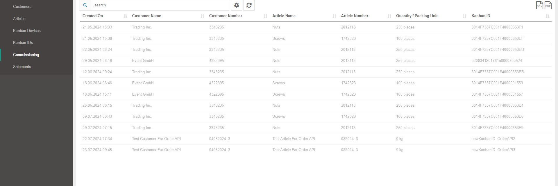This screenshot has width=558, height=186.
Task: Click Kanban ID newKanbanID_OrderAPI3
Action: pos(493,150)
